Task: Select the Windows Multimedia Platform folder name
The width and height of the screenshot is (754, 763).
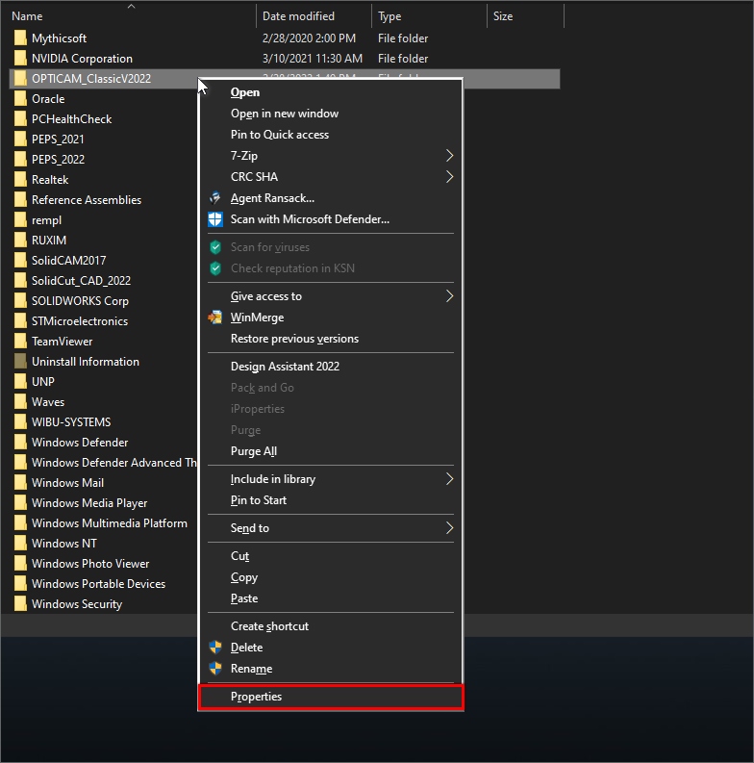Action: tap(110, 523)
